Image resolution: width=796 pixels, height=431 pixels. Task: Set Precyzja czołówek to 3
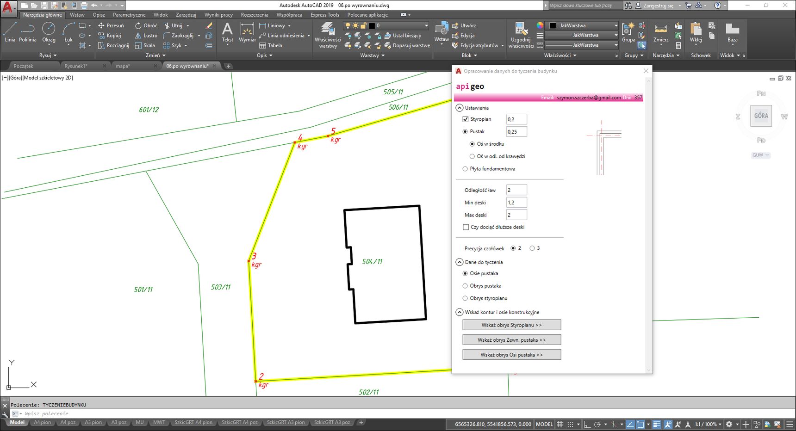pyautogui.click(x=532, y=248)
